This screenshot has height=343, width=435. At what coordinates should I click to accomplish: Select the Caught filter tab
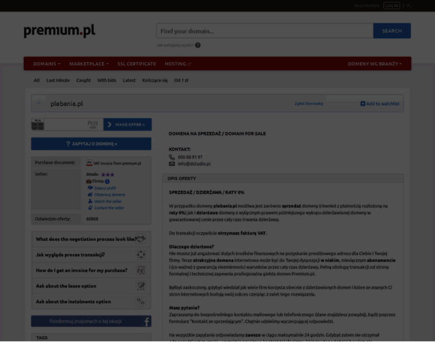point(84,81)
